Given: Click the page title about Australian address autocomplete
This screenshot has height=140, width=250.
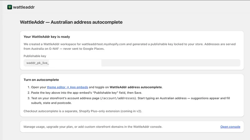Looking at the screenshot, I should point(71,22).
